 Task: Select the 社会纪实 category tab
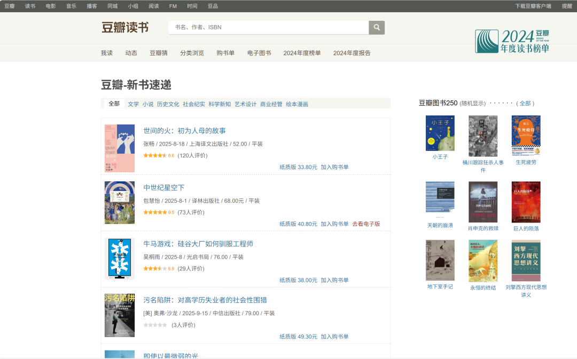pos(194,104)
